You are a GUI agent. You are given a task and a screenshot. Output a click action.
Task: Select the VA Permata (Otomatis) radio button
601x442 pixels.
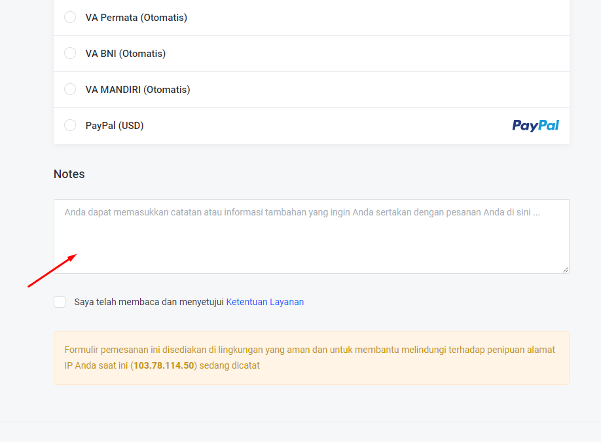(70, 18)
